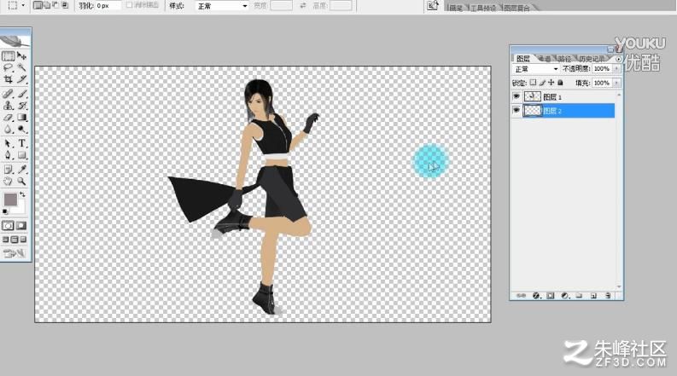The height and width of the screenshot is (376, 677).
Task: Toggle the 消除锯齿 anti-alias checkbox
Action: pyautogui.click(x=129, y=5)
